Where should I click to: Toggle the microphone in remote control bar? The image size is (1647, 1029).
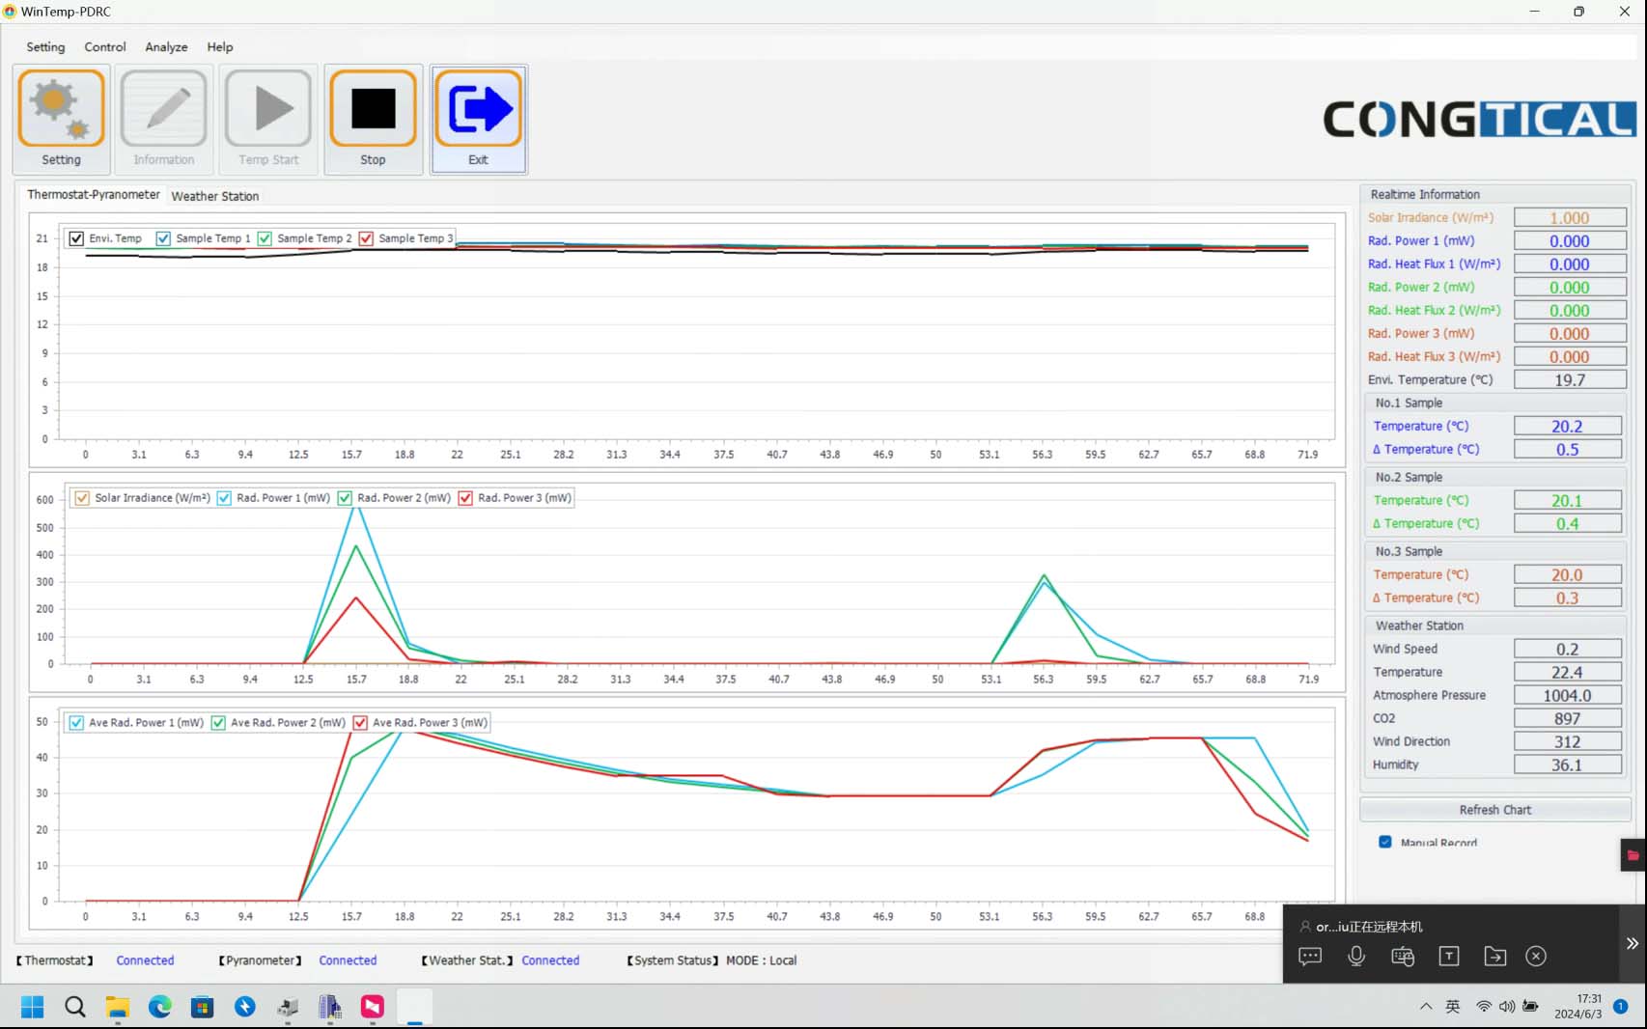1356,957
